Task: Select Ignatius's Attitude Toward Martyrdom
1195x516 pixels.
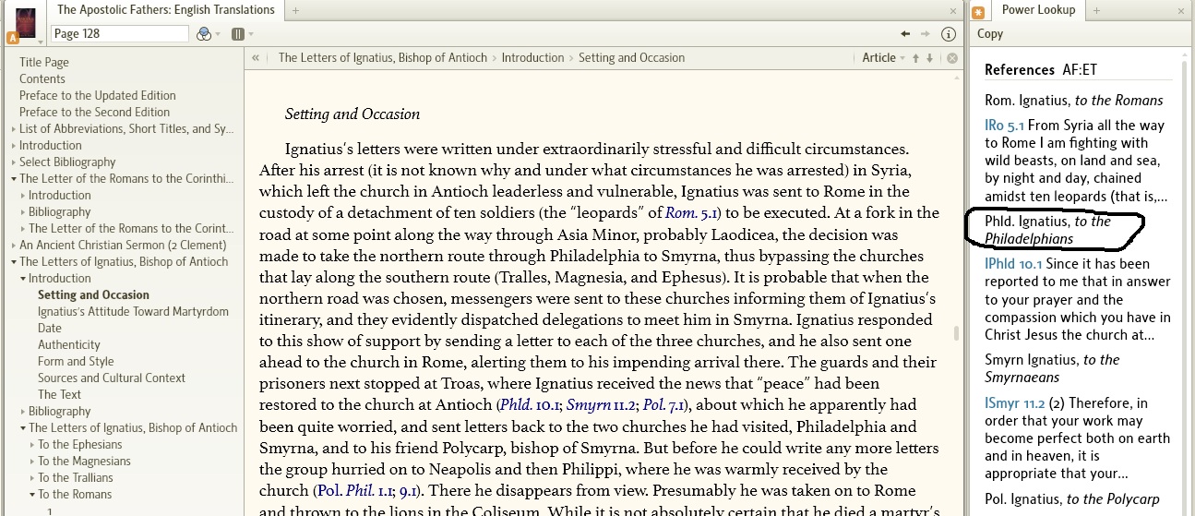Action: (133, 312)
